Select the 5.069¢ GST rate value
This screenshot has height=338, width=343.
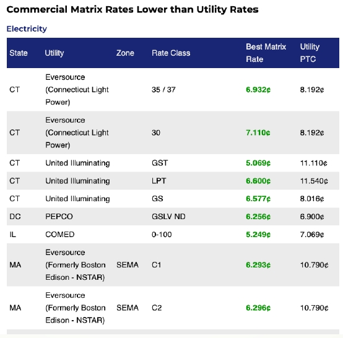[x=258, y=163]
